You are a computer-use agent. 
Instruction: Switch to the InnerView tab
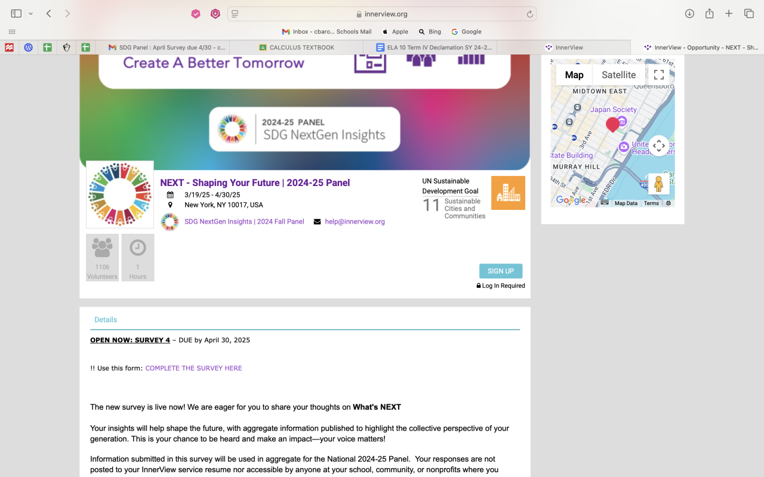point(563,47)
